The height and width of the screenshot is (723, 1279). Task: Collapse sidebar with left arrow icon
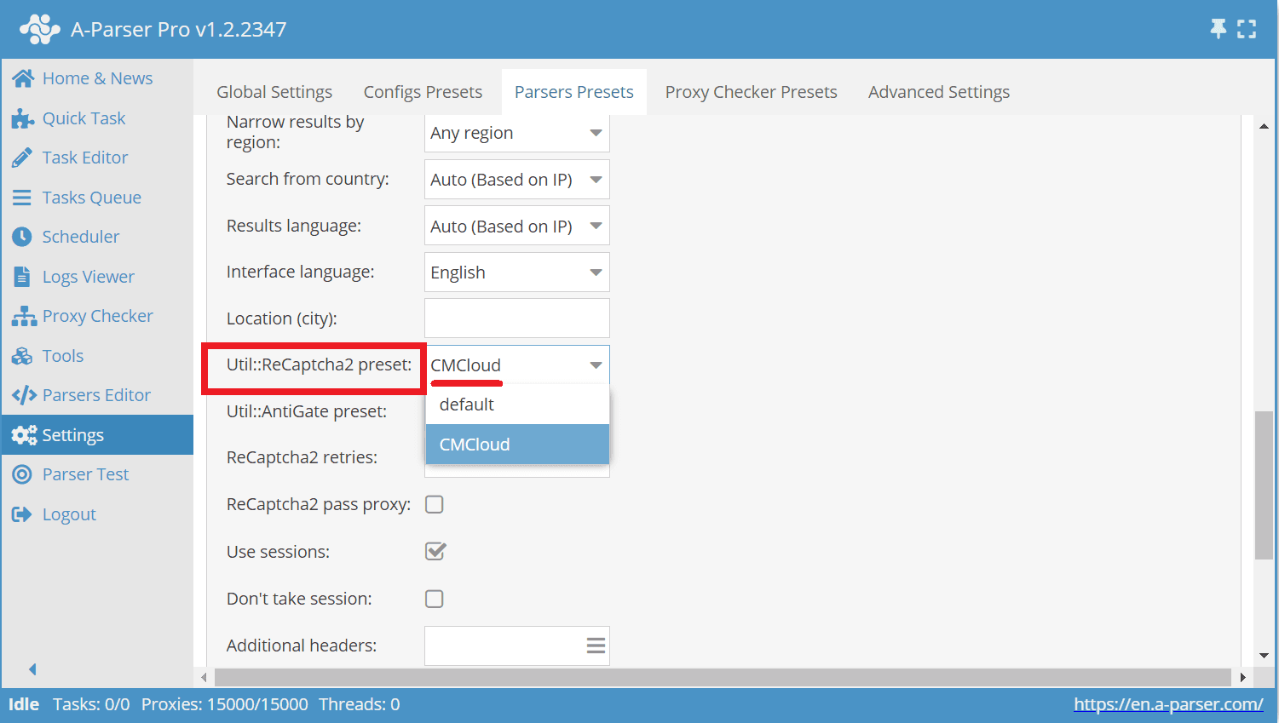coord(32,669)
